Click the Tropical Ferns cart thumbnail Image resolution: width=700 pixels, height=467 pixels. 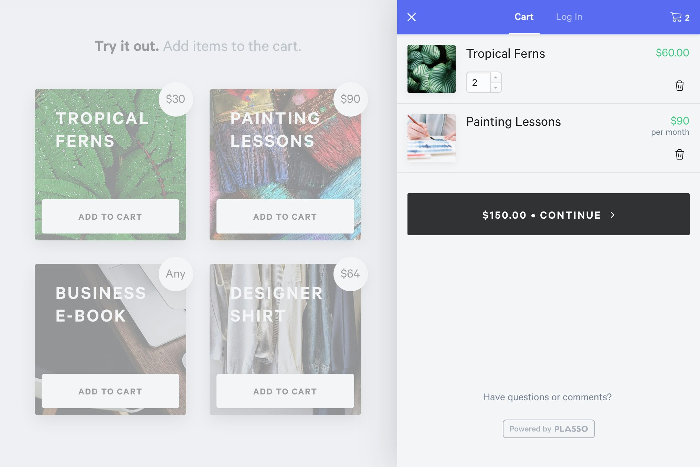[x=432, y=69]
